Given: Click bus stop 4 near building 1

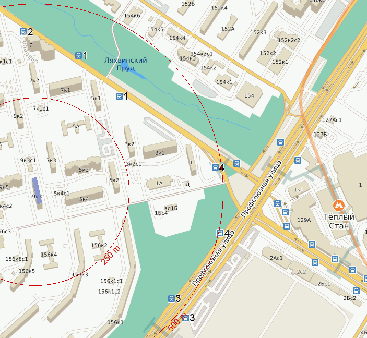Looking at the screenshot, I should point(215,167).
